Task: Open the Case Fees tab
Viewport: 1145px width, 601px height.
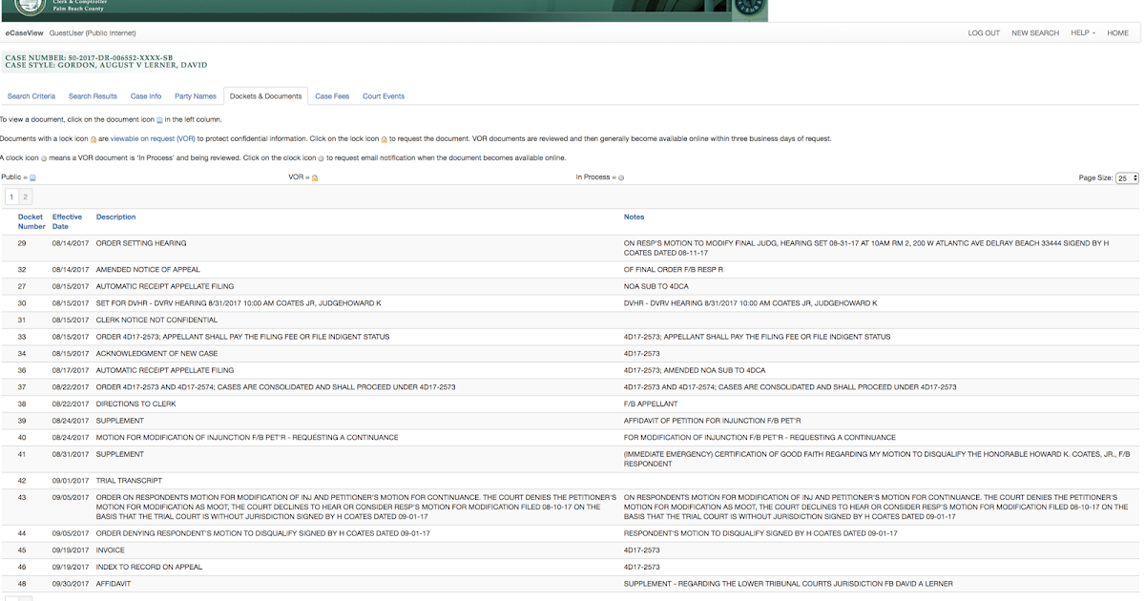Action: 332,96
